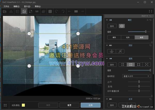
Task: Click the open image folder icon
Action: pos(4,11)
